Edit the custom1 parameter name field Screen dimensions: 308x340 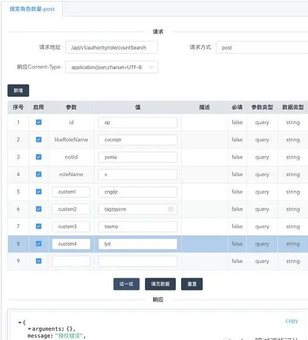71,192
